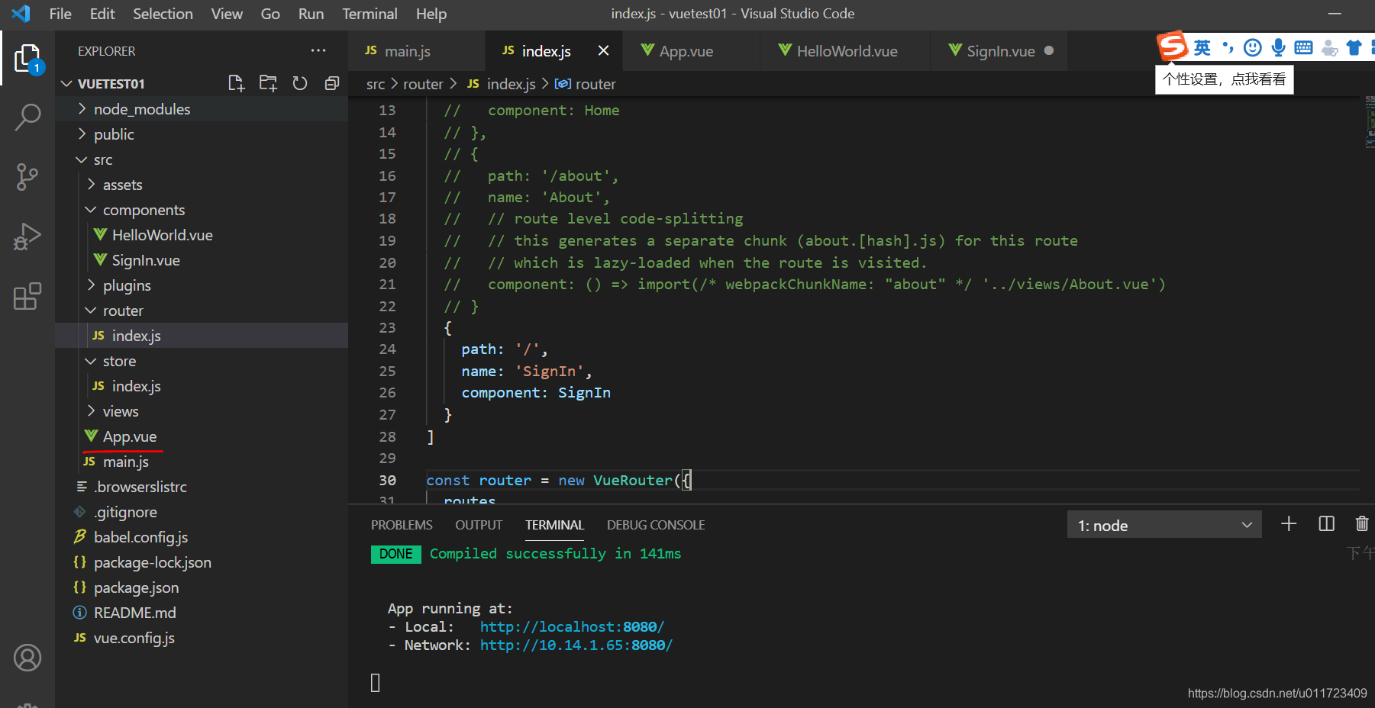Collapse all folders in explorer
This screenshot has height=708, width=1375.
coord(332,83)
